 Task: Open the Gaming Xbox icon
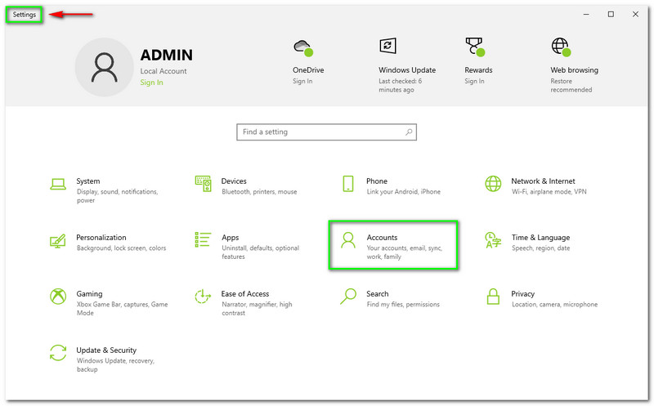(58, 297)
